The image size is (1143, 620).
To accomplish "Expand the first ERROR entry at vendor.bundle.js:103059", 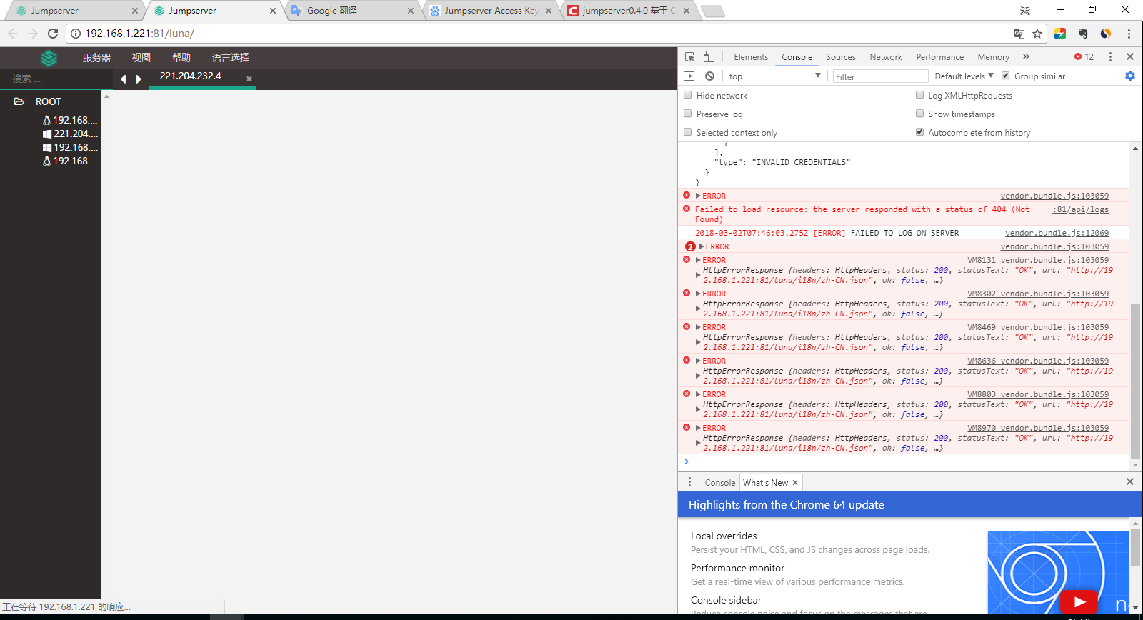I will point(698,196).
